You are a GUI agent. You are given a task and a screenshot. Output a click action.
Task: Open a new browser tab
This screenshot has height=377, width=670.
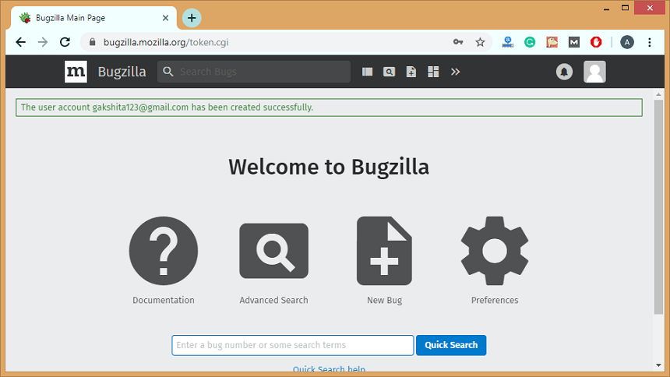[192, 18]
